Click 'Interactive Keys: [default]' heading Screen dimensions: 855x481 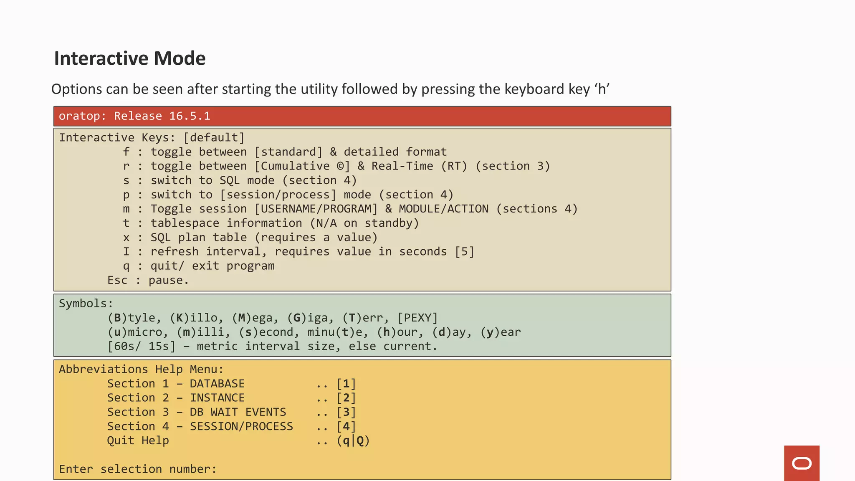click(152, 137)
